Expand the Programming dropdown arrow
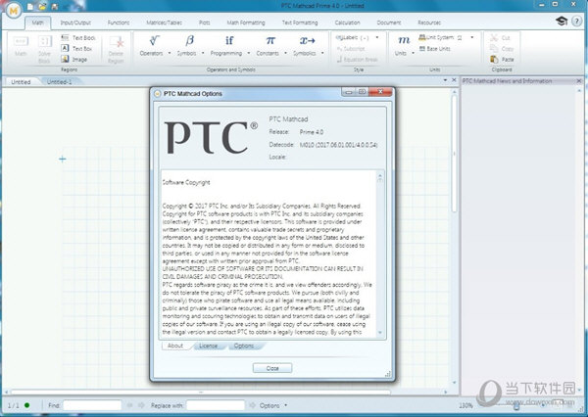The height and width of the screenshot is (417, 588). click(248, 53)
